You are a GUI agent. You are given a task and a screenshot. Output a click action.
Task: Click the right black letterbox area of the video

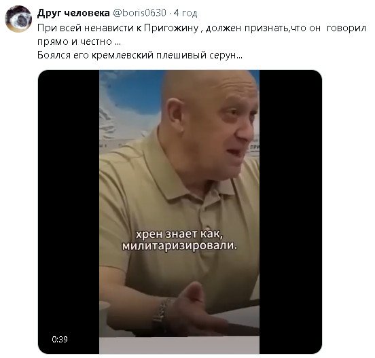point(291,212)
